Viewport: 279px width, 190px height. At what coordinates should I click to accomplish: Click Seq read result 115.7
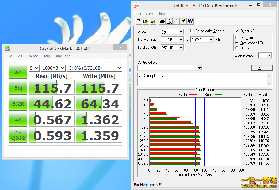52,87
